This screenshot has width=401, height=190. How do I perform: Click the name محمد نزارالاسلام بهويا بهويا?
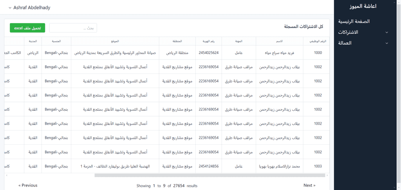pyautogui.click(x=280, y=166)
